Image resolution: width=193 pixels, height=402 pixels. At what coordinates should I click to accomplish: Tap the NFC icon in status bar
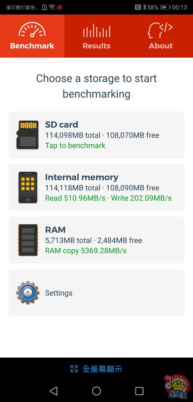click(x=138, y=7)
